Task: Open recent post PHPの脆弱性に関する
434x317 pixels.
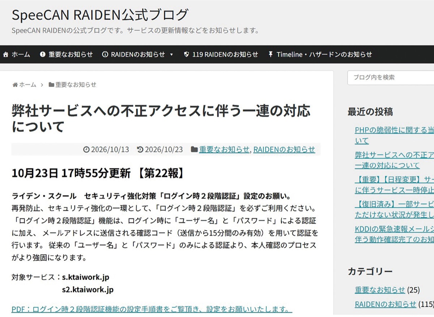Action: point(394,135)
